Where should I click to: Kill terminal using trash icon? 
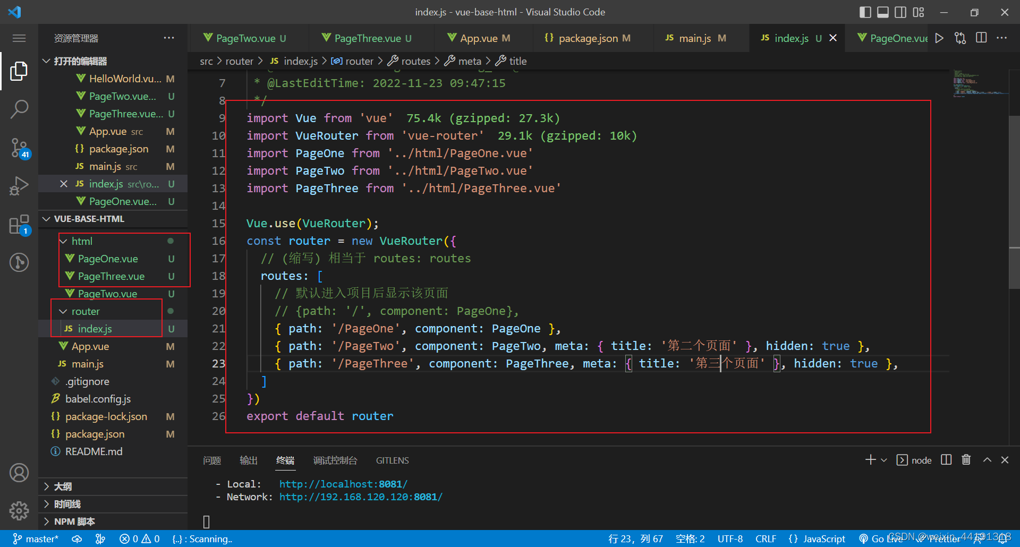(x=966, y=460)
